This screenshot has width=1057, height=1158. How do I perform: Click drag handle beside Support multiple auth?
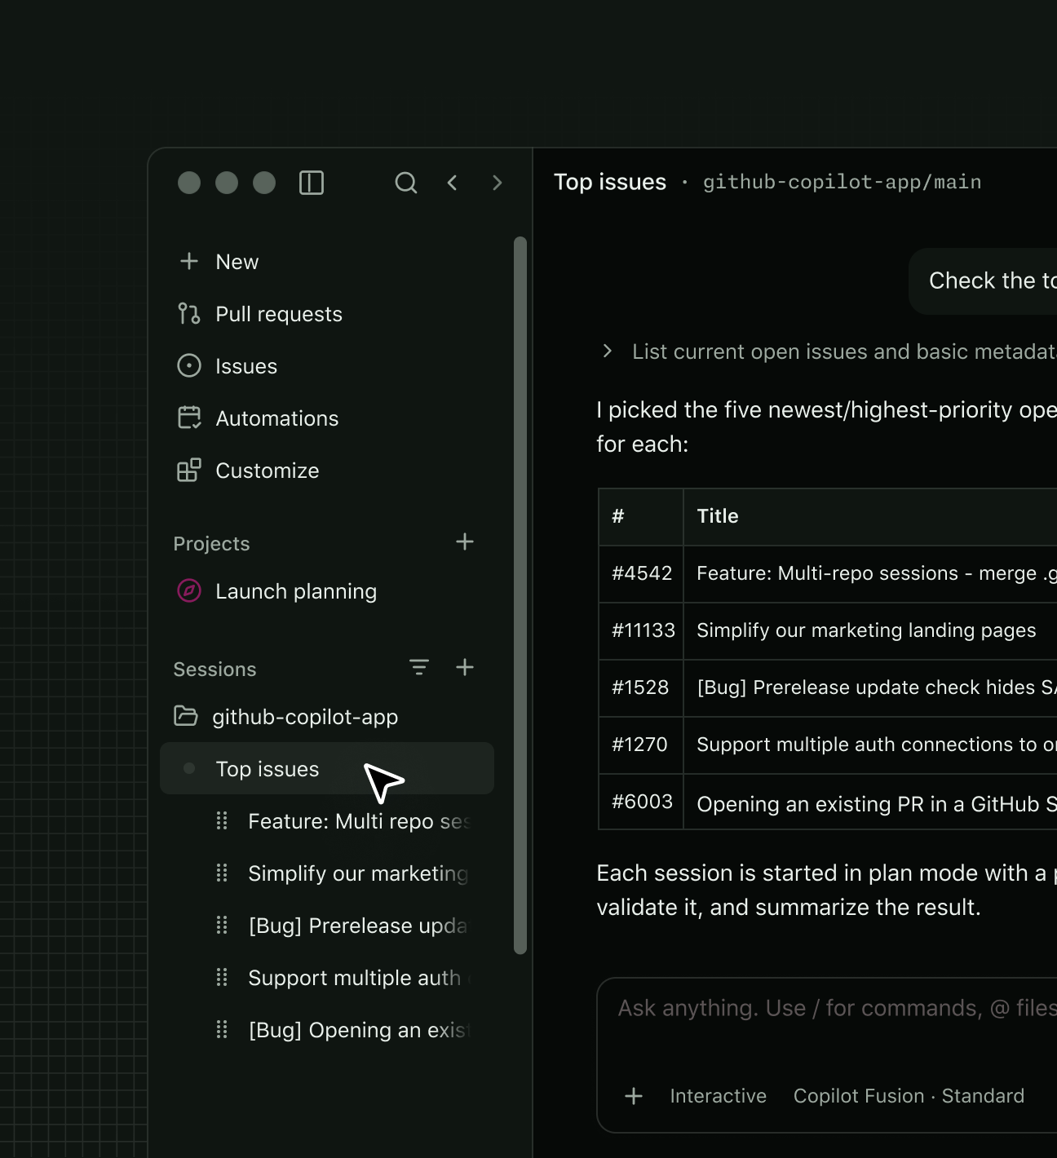[222, 977]
